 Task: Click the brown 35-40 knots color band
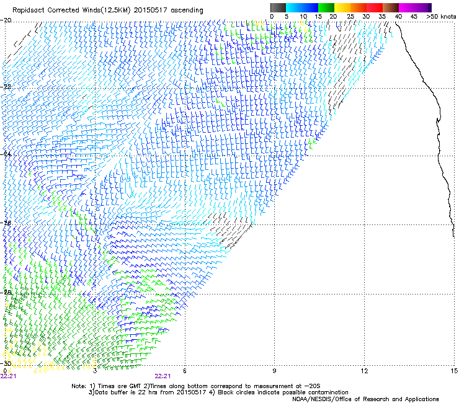click(391, 7)
